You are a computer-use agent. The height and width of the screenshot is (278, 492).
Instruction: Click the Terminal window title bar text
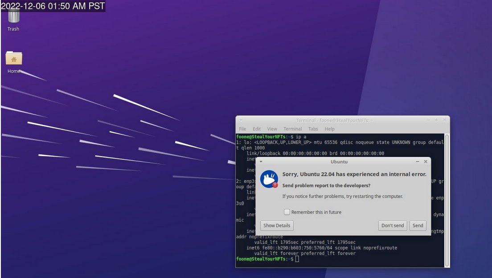click(334, 120)
